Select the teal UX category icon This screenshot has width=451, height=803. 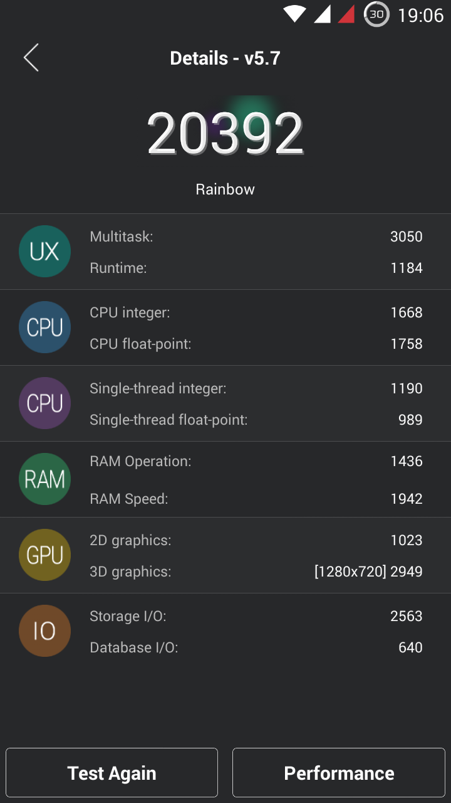[44, 252]
